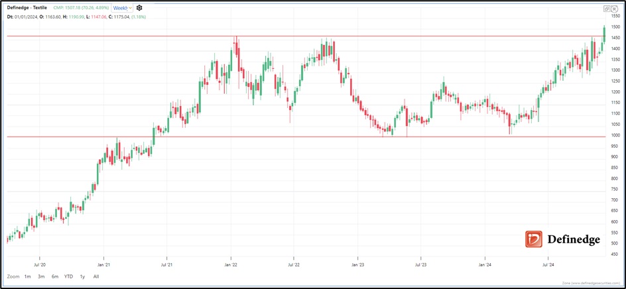Click the Jul '23 axis label
This screenshot has height=289, width=626.
click(420, 264)
